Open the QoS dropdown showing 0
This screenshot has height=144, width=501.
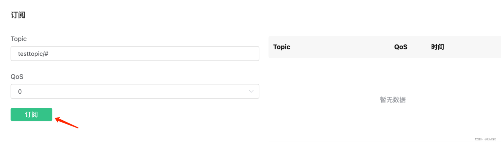click(135, 91)
